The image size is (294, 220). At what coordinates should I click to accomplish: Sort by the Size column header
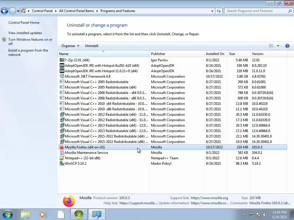(239, 54)
